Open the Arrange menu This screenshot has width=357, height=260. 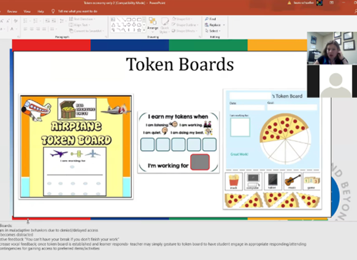tap(153, 25)
